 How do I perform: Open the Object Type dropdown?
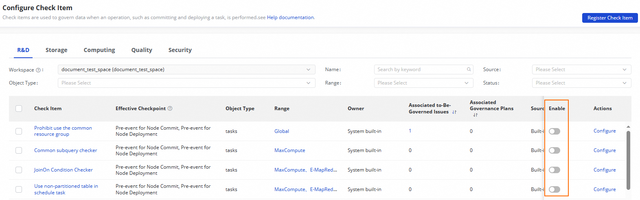point(186,83)
